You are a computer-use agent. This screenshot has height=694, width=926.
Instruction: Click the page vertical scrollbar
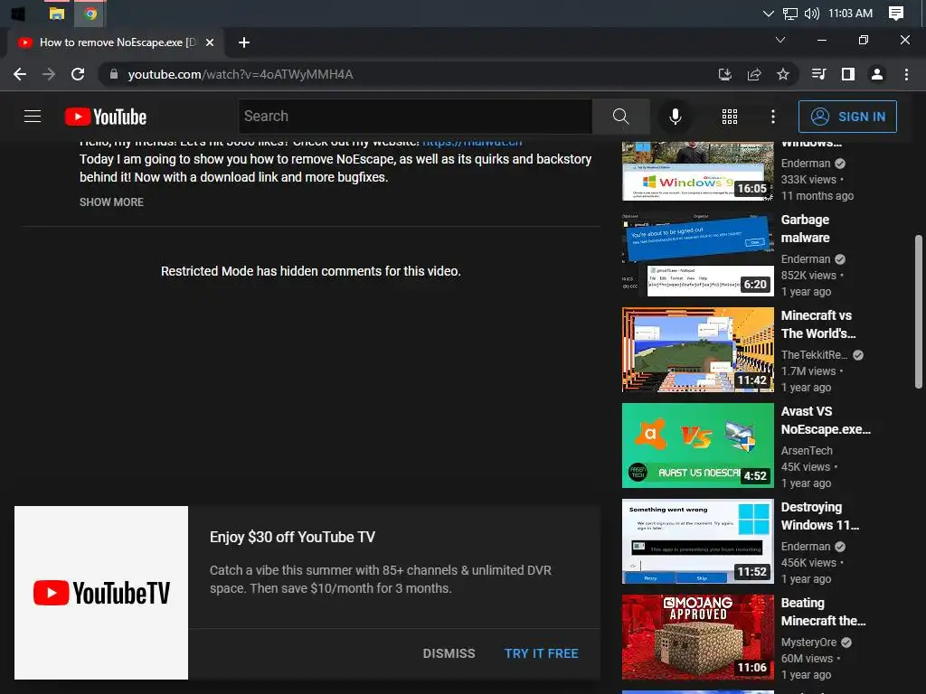(x=919, y=312)
